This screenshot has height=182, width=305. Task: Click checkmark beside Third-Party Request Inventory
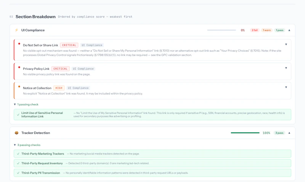pos(18,163)
